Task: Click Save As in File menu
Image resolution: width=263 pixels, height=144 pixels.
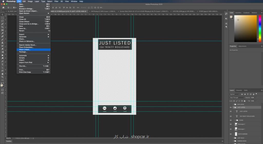Action: [23, 28]
